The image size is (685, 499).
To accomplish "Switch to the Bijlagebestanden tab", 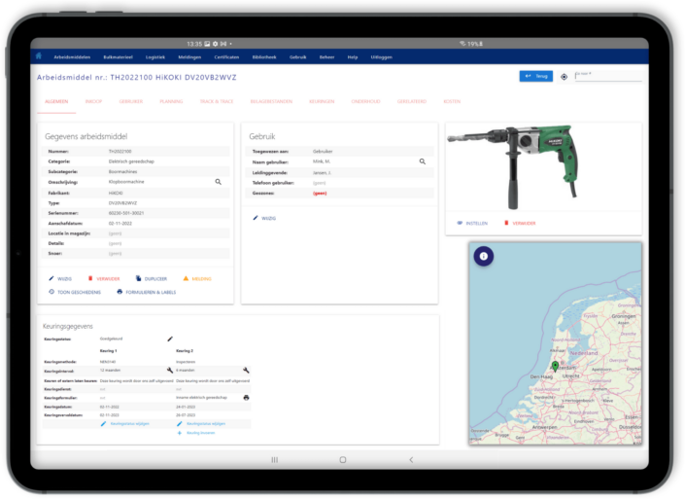I will click(x=271, y=101).
